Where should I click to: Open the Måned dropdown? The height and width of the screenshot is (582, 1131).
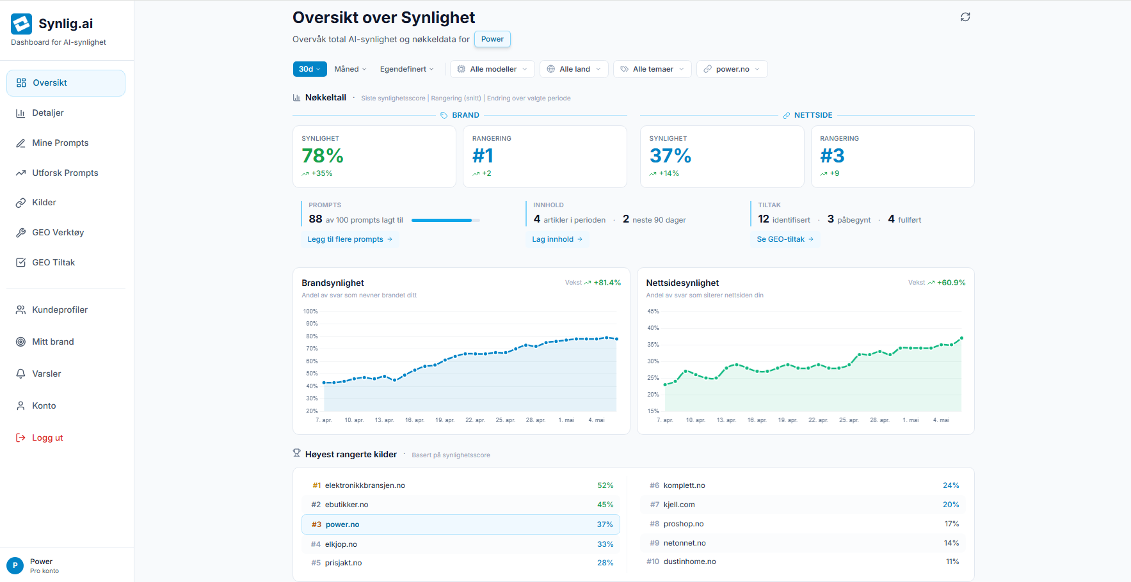(350, 69)
